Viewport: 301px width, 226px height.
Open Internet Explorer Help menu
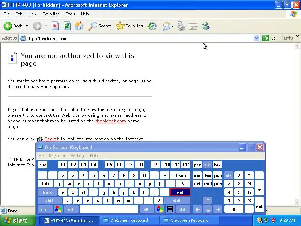point(85,14)
